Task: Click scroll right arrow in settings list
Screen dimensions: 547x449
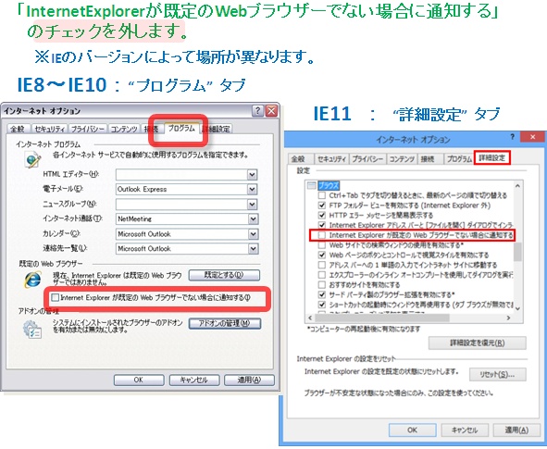Action: (509, 318)
